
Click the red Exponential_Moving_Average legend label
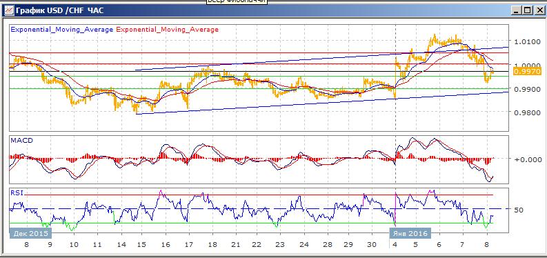(x=168, y=30)
